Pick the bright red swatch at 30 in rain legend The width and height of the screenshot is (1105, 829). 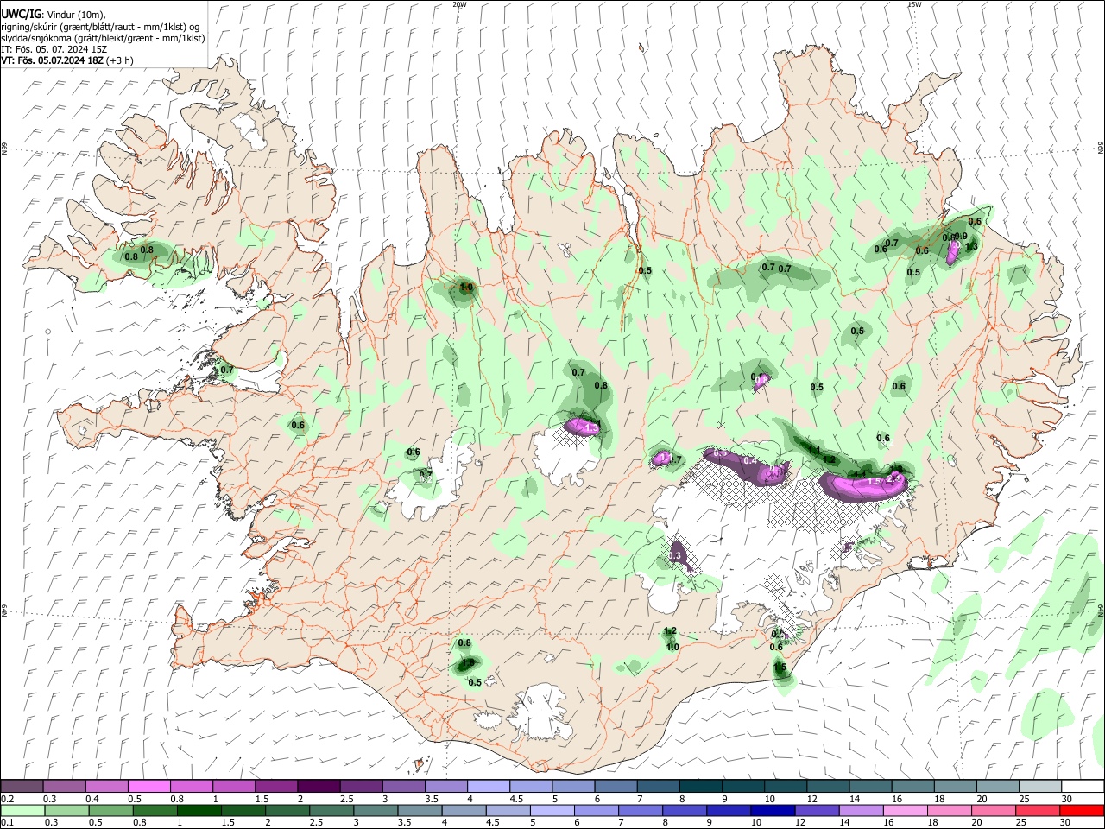coord(1083,811)
